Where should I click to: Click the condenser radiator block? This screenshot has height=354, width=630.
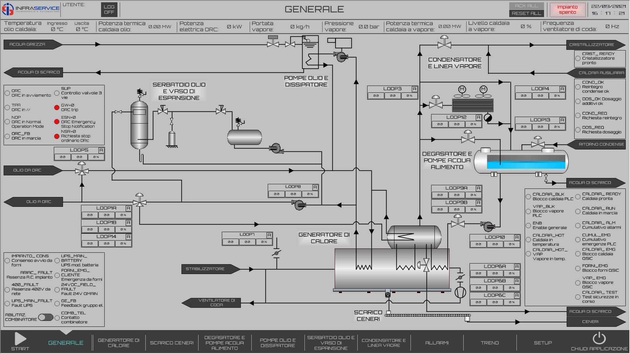(472, 105)
